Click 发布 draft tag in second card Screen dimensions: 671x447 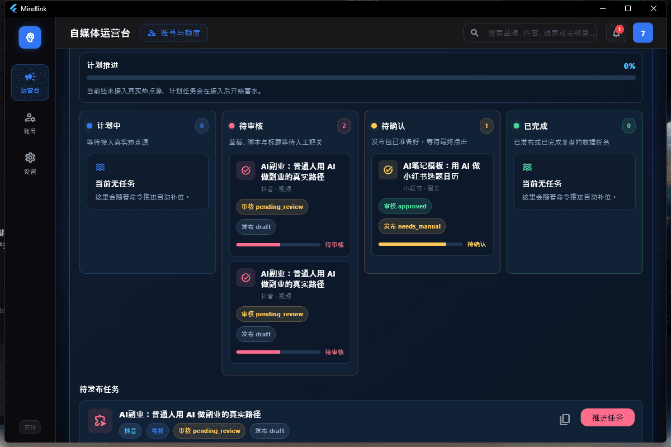256,334
